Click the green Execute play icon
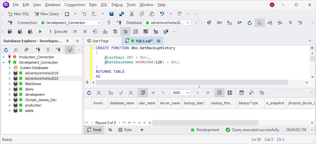 pyautogui.click(x=40, y=32)
